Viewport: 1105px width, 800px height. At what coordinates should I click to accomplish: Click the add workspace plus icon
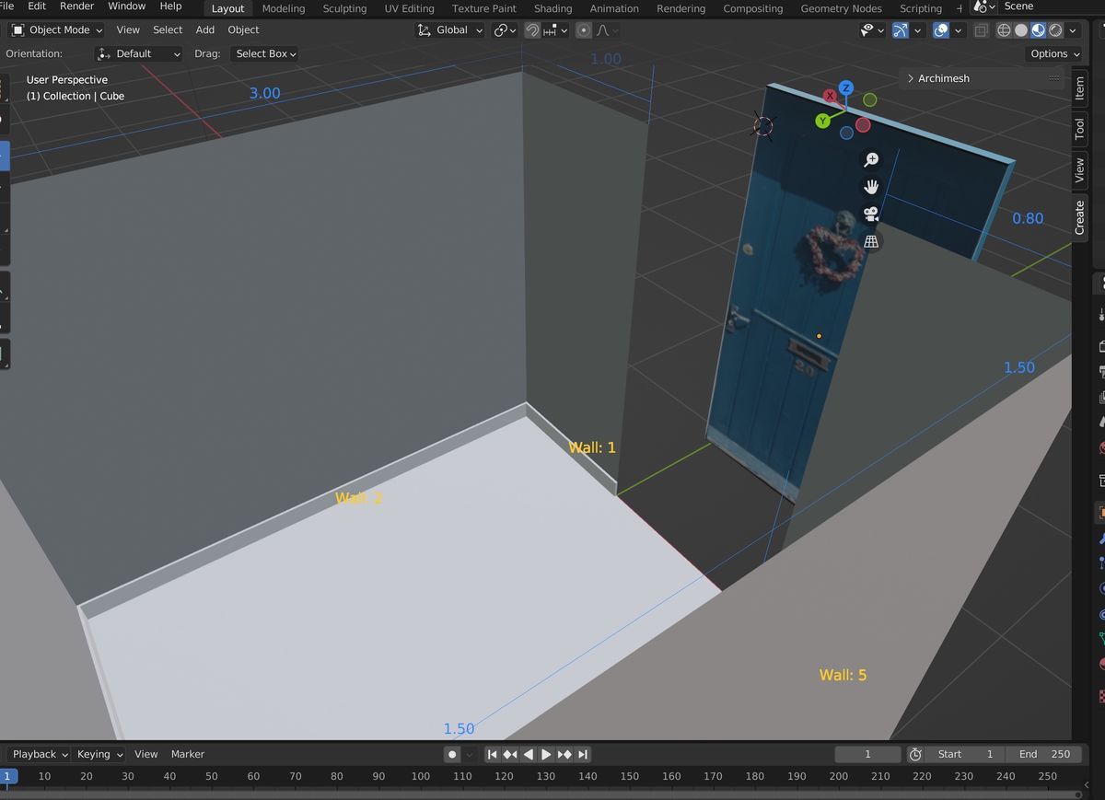(x=960, y=8)
